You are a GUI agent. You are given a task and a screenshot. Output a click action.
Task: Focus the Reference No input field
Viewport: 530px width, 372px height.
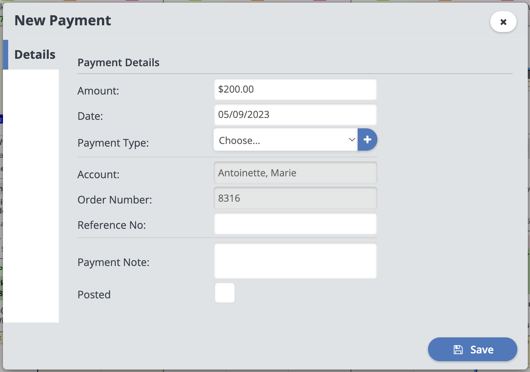point(295,224)
